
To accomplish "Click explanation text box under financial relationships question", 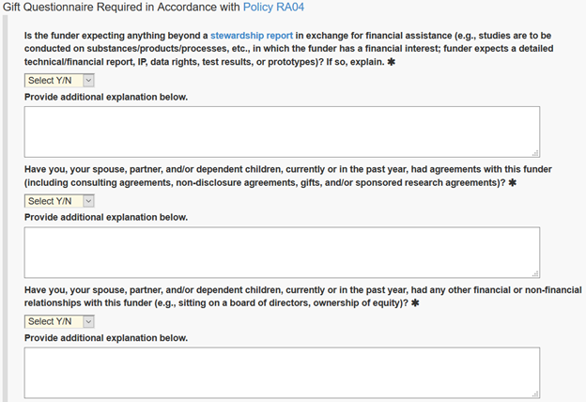I will pos(282,372).
